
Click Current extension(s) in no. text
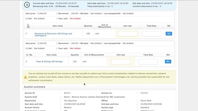(147, 6)
